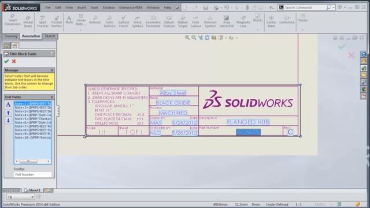Insert a Weld Symbol
This screenshot has width=370, height=208.
[138, 22]
